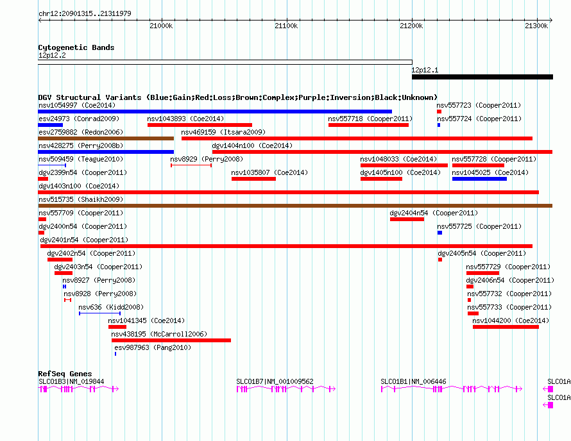Click the 21300k ruler mark
The image size is (571, 441).
coord(536,26)
